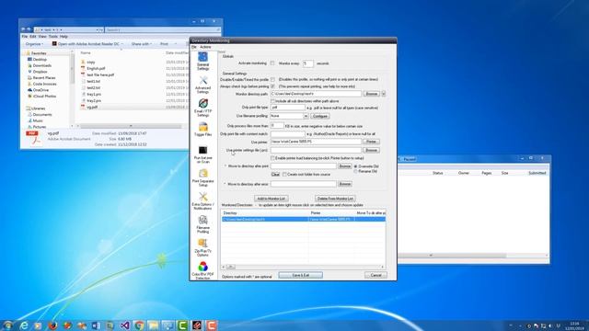Open Explorer View menu
This screenshot has height=331, width=589.
pos(42,37)
